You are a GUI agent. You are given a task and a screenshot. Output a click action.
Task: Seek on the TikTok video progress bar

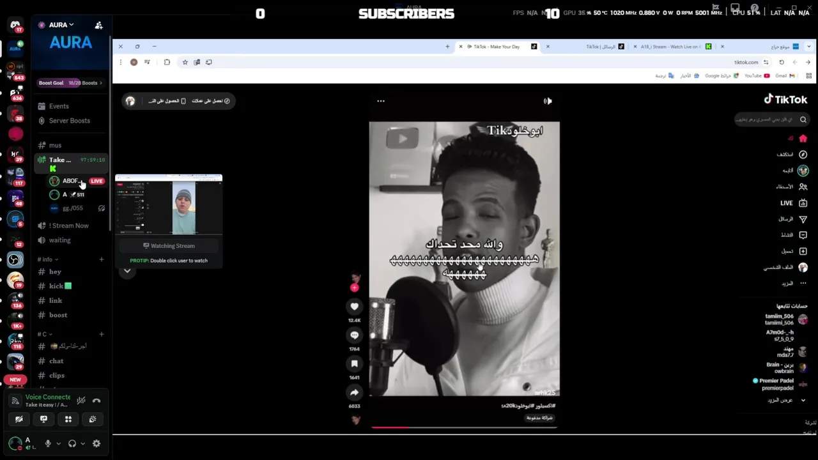coord(464,427)
